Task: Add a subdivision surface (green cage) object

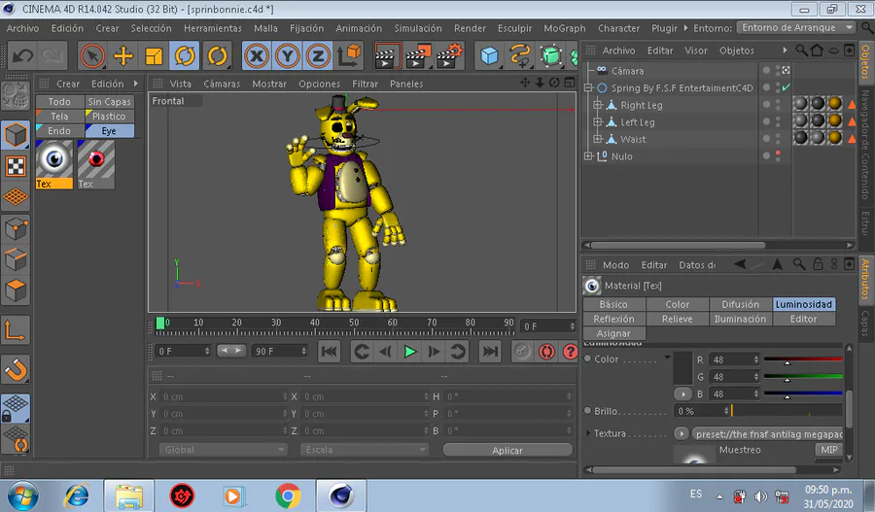Action: (551, 55)
